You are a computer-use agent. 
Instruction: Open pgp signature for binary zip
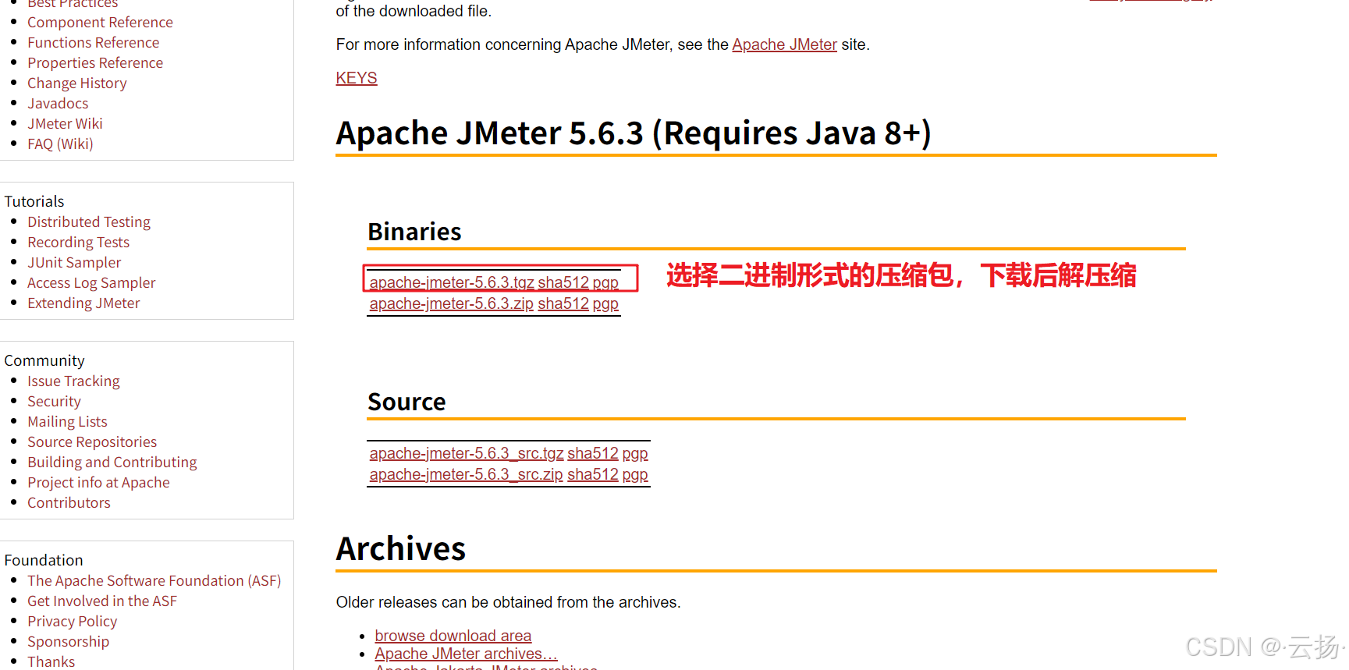[605, 303]
